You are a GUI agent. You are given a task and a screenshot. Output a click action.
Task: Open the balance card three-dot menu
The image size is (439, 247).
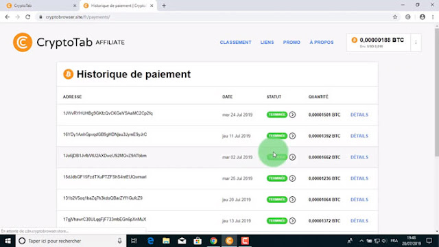[416, 43]
